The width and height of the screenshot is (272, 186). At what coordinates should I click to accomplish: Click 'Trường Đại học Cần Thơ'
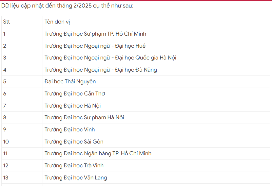pyautogui.click(x=75, y=94)
